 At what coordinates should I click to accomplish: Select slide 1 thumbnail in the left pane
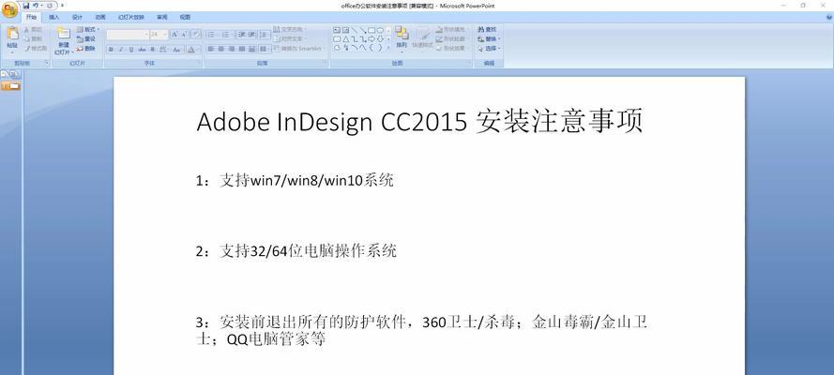pyautogui.click(x=11, y=85)
